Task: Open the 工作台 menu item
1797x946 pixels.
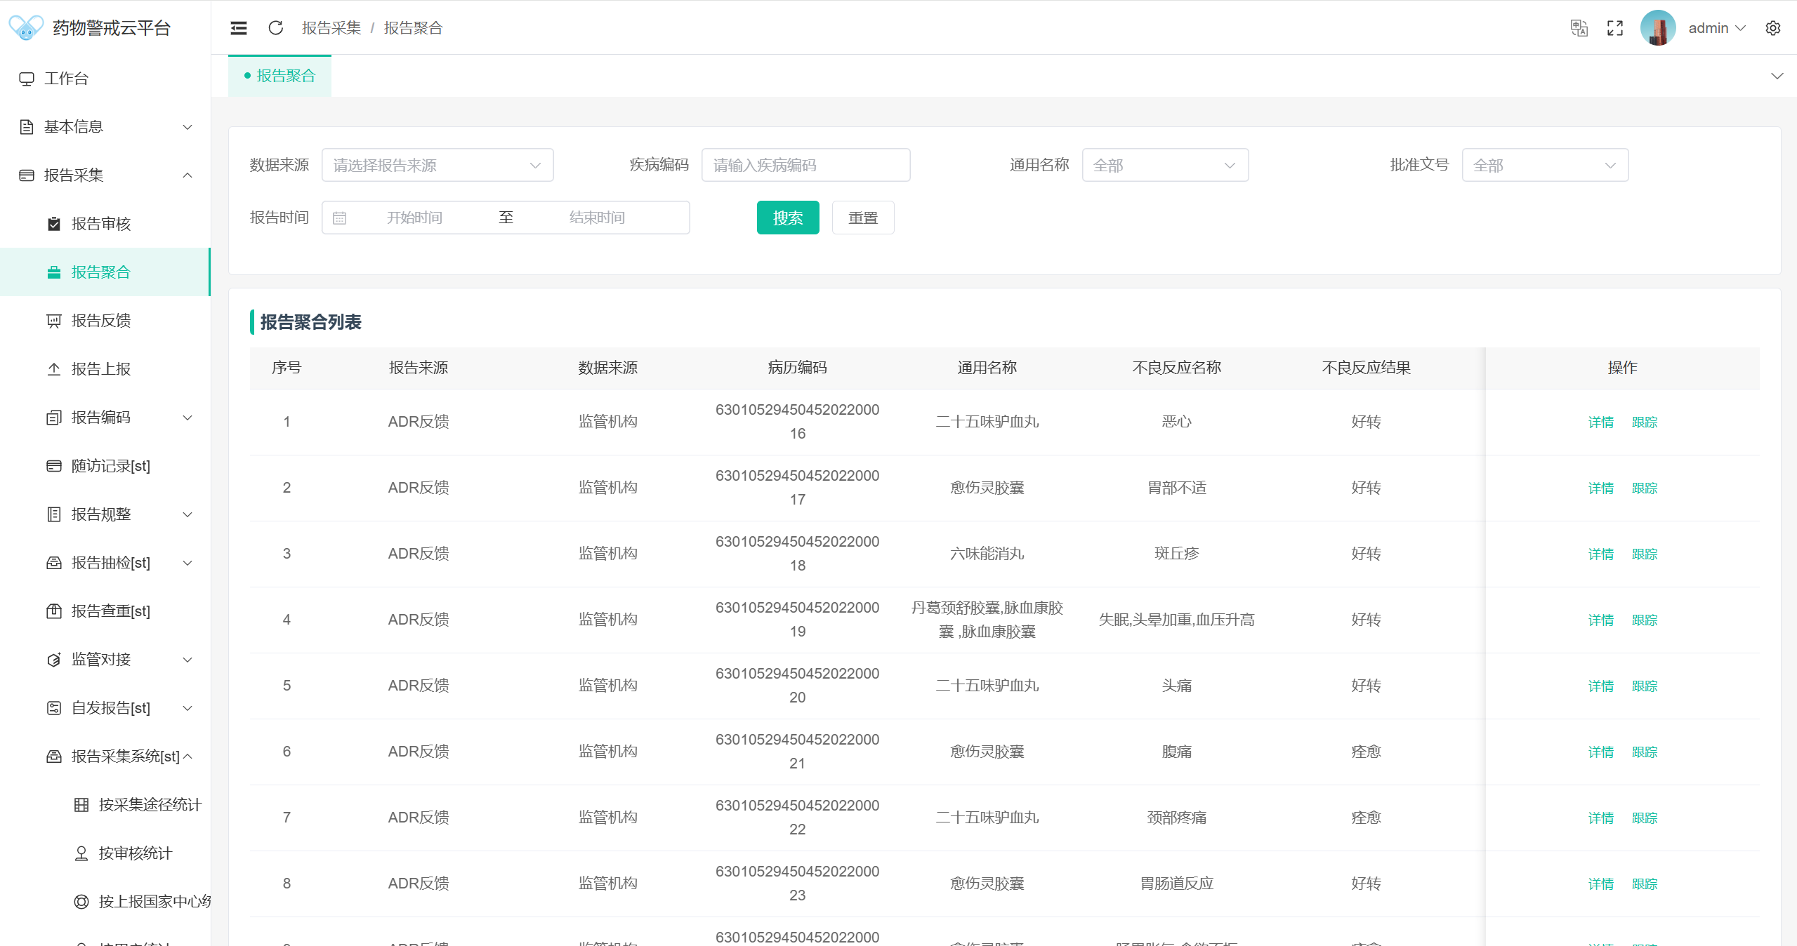Action: point(66,79)
